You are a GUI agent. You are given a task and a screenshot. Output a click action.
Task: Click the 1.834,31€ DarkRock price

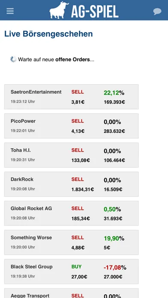pyautogui.click(x=83, y=190)
